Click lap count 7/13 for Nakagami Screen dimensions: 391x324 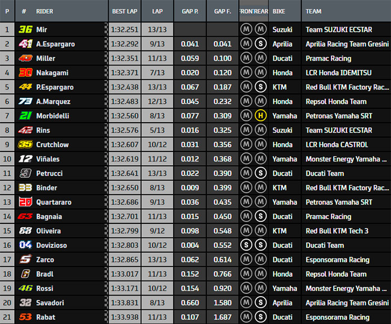coord(157,73)
